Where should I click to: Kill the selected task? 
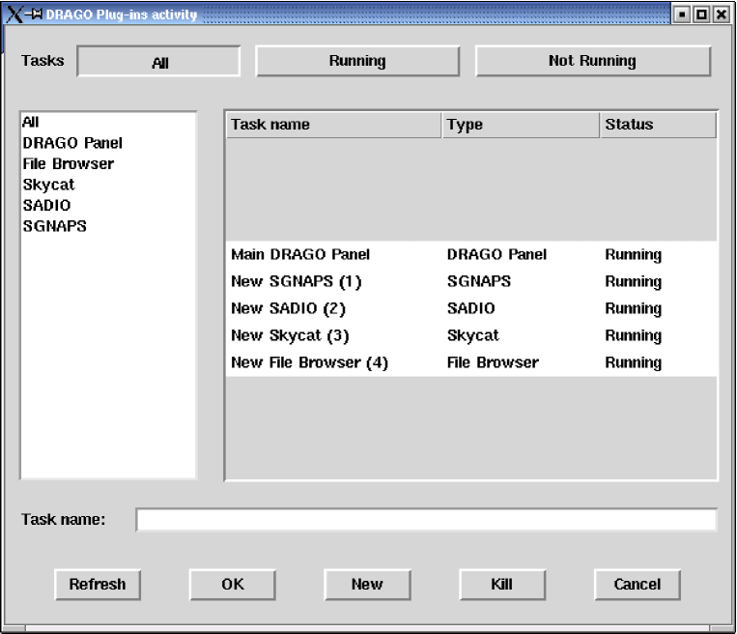click(501, 585)
